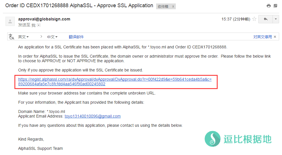Viewport: 282px width, 155px height.
Task: Click 对英文停用 to disable translation
Action: tap(262, 37)
